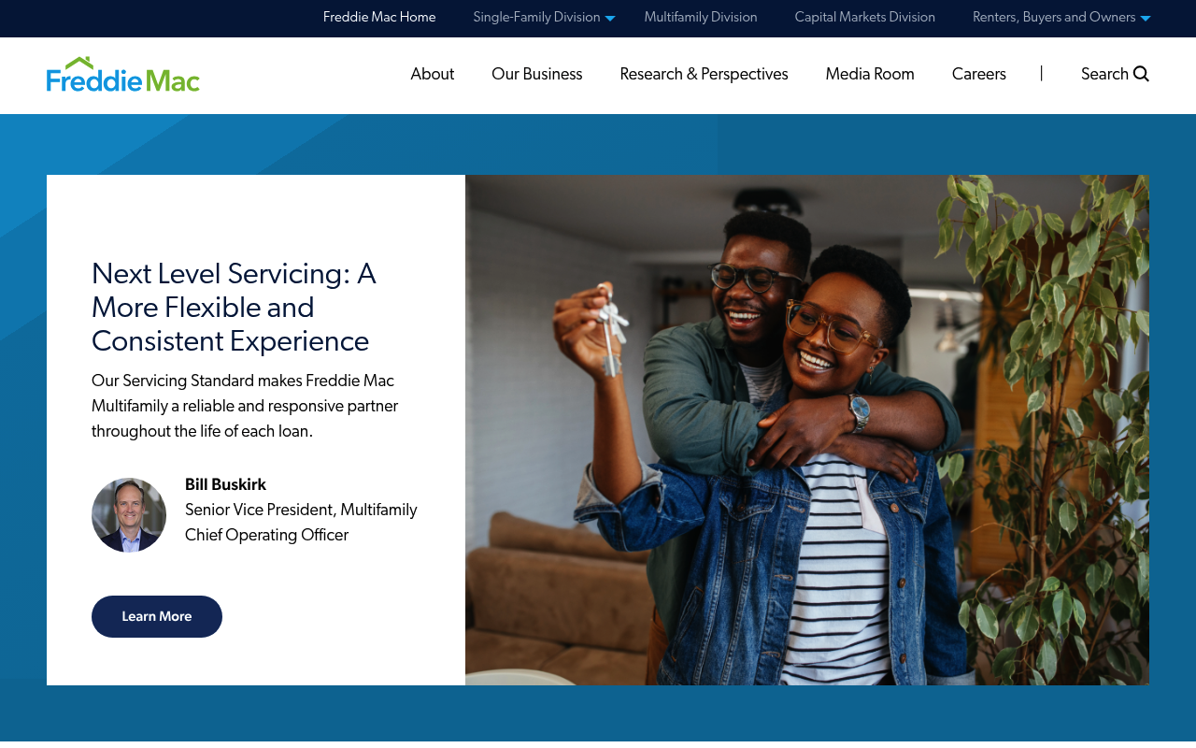Click the Senior Vice President title text

click(x=301, y=523)
